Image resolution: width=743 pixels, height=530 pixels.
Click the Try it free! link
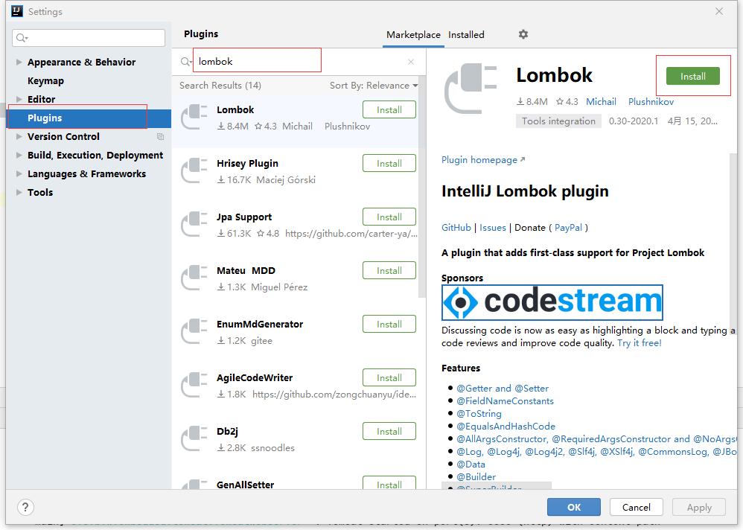click(640, 343)
